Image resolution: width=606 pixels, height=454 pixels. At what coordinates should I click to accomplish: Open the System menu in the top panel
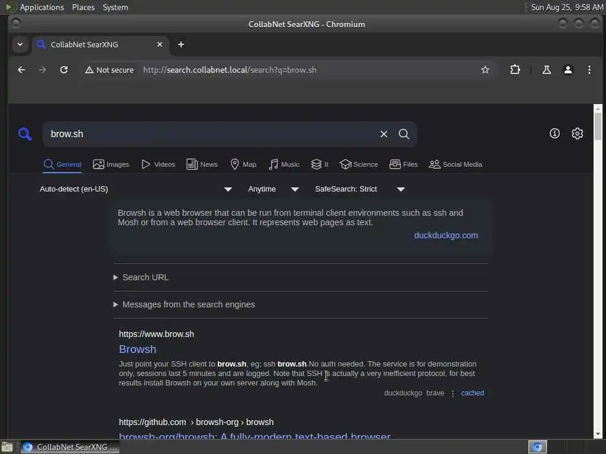[x=115, y=7]
